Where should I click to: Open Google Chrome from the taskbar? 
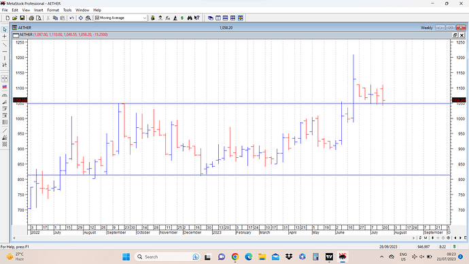[235, 257]
